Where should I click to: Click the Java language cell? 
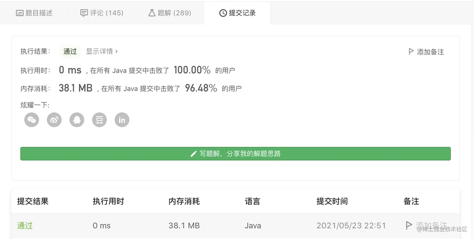(253, 226)
